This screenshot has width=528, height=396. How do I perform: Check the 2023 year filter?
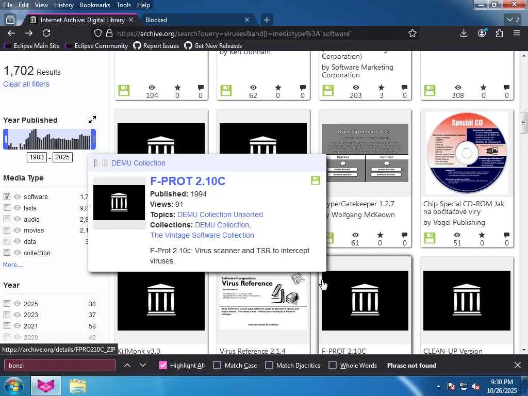7,315
